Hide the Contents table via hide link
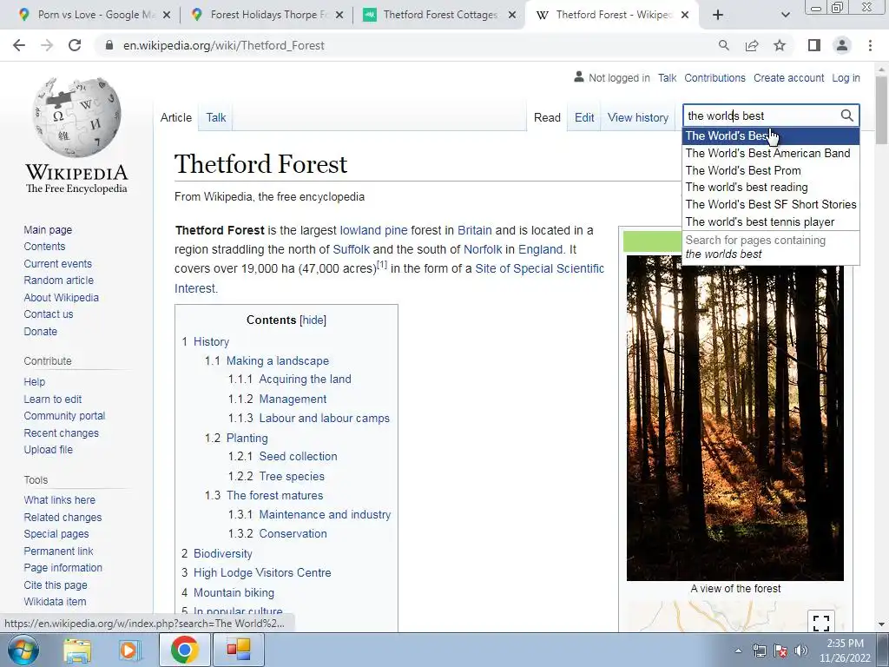Viewport: 889px width, 667px height. (313, 320)
